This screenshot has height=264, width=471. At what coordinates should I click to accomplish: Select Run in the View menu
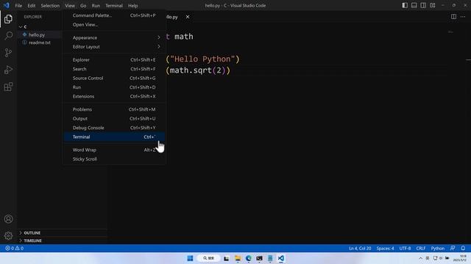pos(114,87)
